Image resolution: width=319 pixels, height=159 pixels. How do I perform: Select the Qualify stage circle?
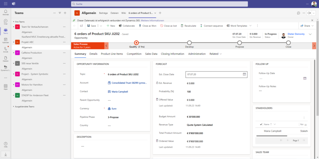(x=136, y=43)
